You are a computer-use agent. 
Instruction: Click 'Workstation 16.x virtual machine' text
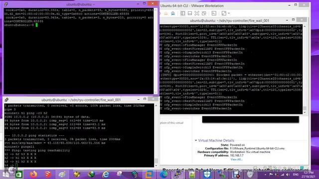coord(250,152)
